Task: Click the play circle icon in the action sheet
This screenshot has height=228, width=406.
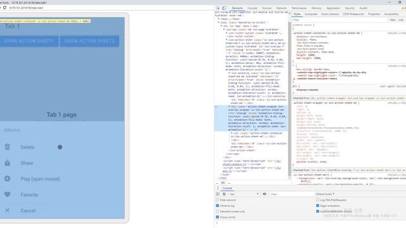Action: [7, 179]
